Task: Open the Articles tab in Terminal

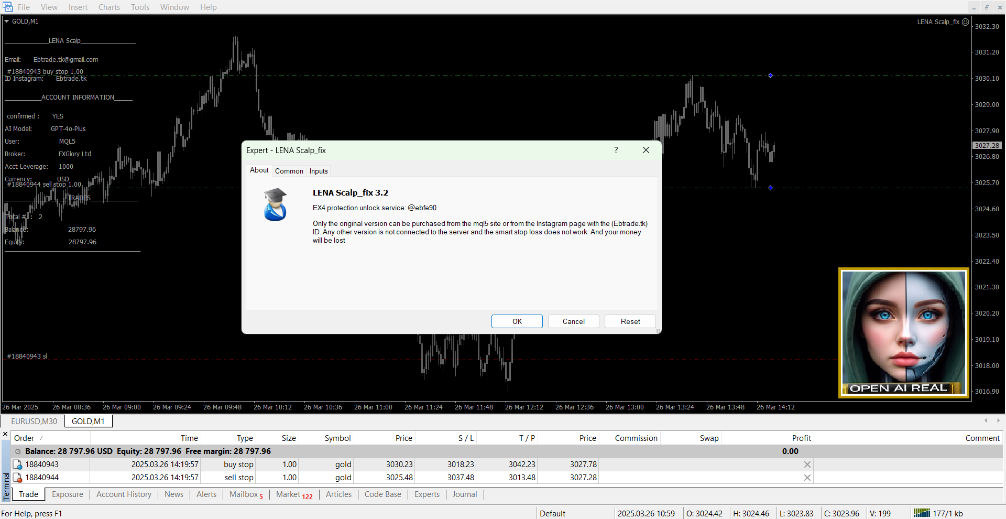Action: click(338, 494)
